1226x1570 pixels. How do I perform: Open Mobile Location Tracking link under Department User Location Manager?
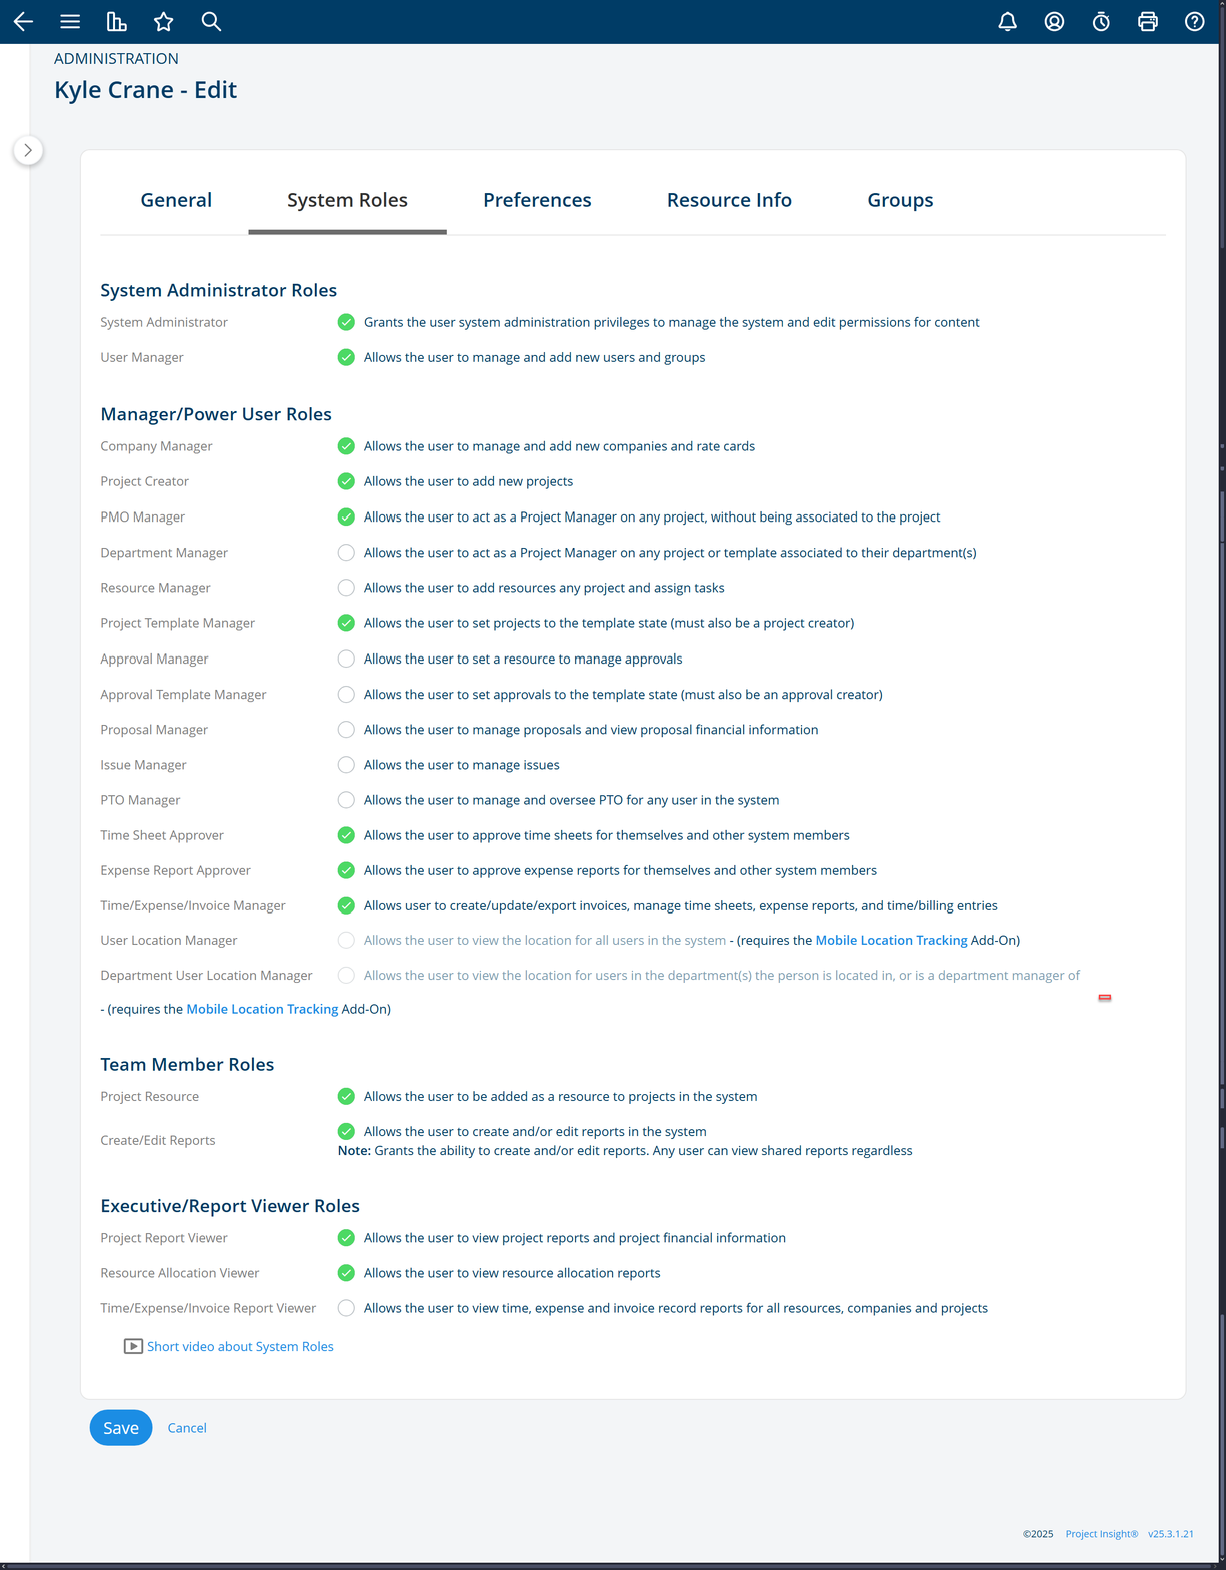click(x=262, y=1009)
